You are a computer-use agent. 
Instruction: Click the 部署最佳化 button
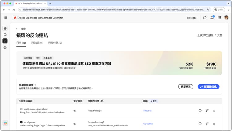point(208,87)
